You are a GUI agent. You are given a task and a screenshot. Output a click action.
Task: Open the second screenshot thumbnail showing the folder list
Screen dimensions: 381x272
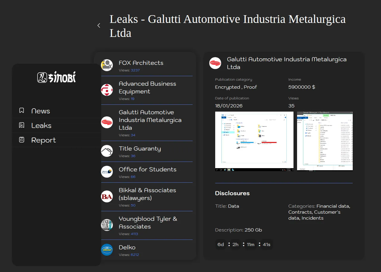(x=325, y=141)
